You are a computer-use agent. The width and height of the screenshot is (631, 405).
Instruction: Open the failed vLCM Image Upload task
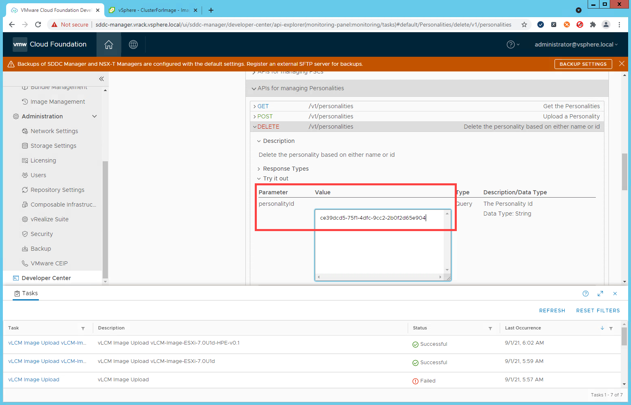click(x=34, y=380)
